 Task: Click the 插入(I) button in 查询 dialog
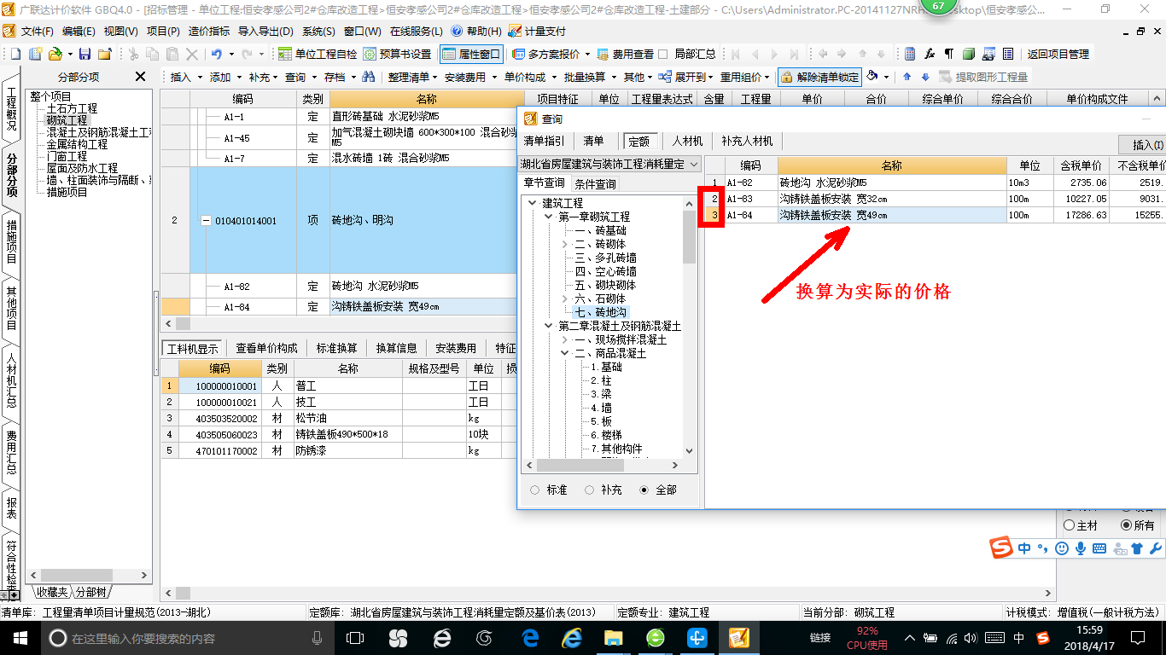(1145, 145)
